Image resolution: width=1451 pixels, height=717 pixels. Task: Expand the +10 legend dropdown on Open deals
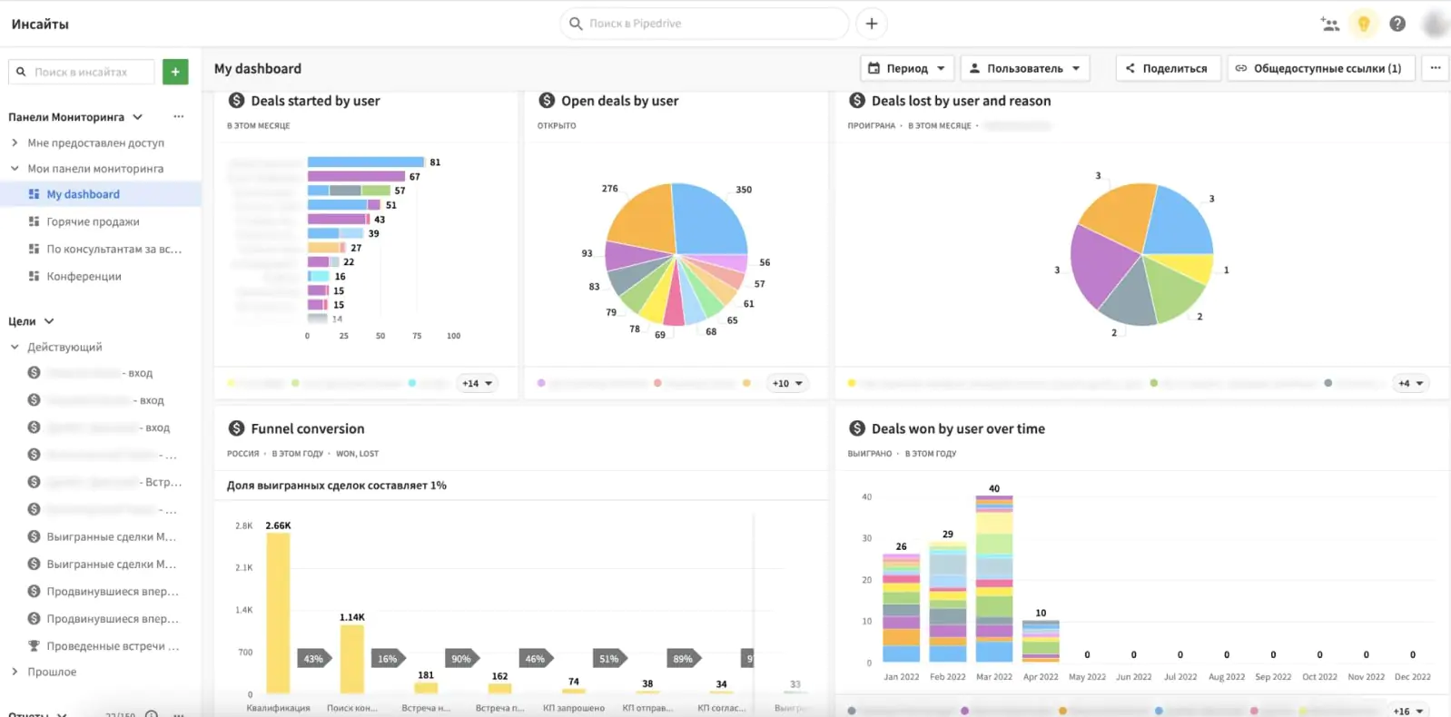787,383
